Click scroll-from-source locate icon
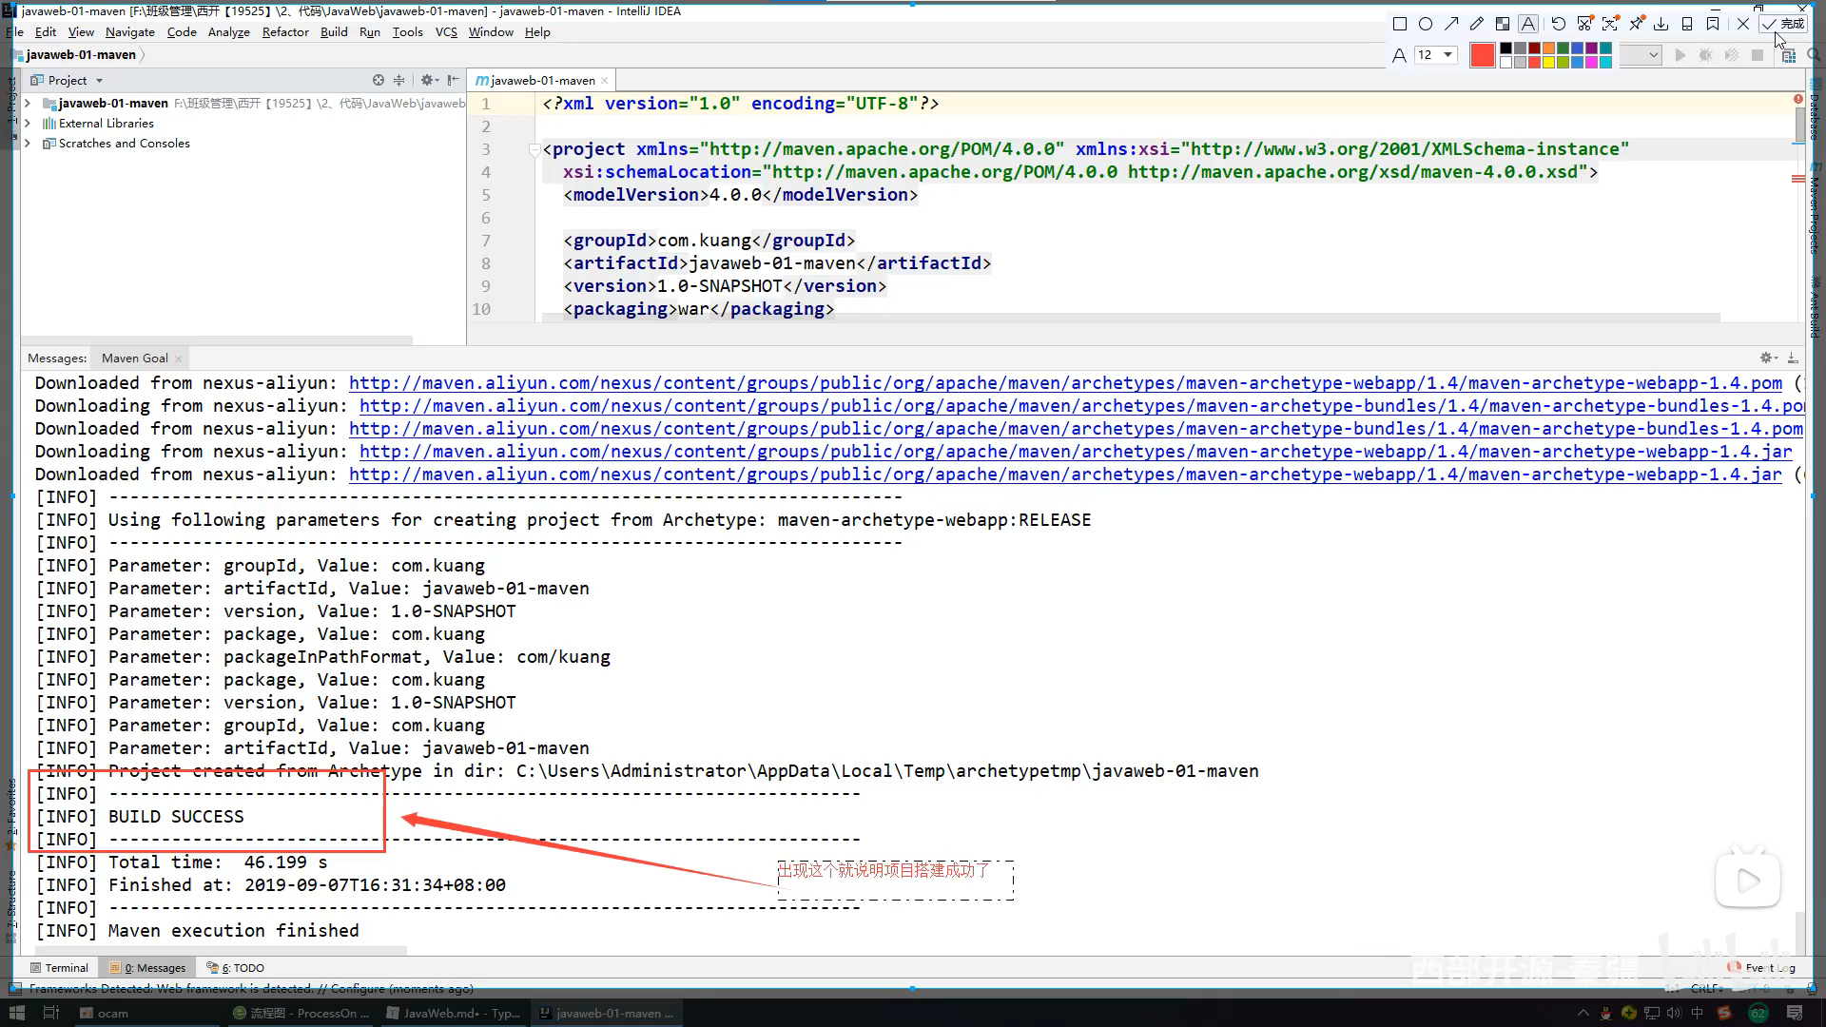 [379, 80]
